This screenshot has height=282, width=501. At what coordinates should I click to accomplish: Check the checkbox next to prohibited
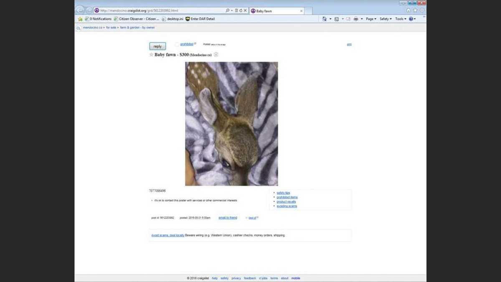click(x=177, y=44)
